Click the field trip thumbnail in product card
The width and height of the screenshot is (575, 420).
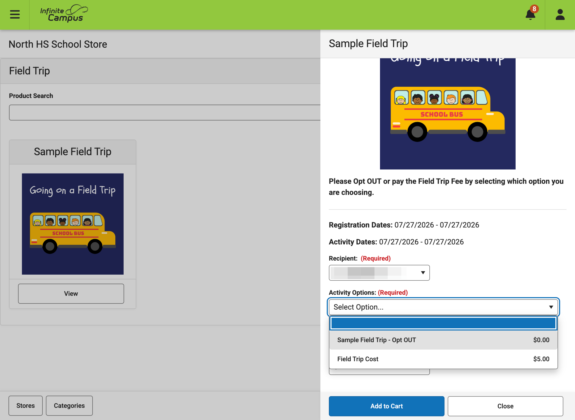click(73, 224)
